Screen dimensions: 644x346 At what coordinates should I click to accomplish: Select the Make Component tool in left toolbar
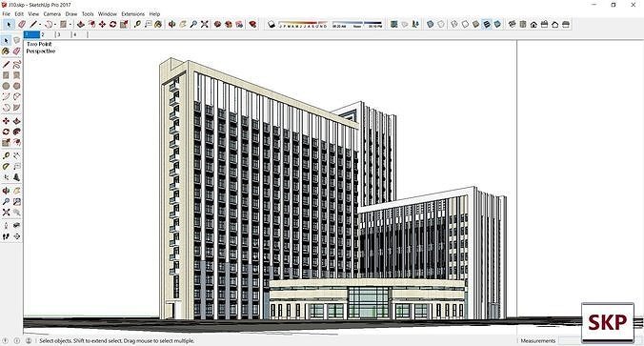click(16, 41)
